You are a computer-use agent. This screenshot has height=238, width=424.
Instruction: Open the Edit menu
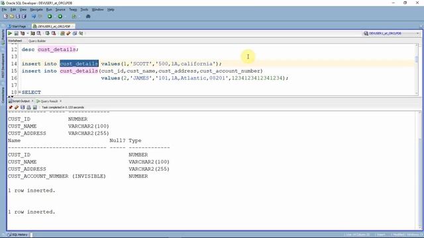(13, 9)
